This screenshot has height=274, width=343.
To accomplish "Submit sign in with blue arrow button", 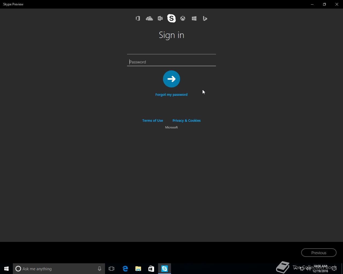I will coord(171,79).
